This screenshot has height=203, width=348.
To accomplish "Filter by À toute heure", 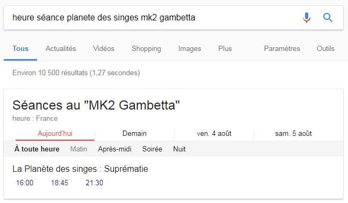I will pyautogui.click(x=37, y=149).
